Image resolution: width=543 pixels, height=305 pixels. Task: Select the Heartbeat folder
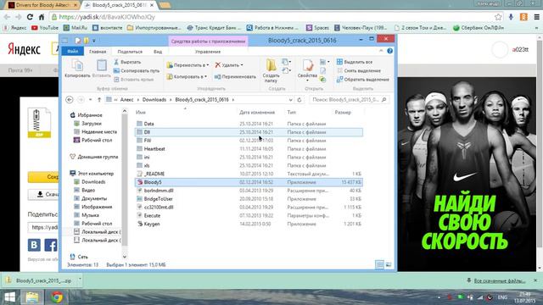point(249,149)
